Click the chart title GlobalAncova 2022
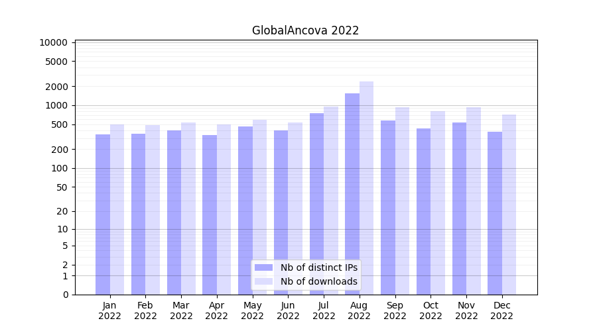Screen dimensions: 597x331 click(x=305, y=30)
